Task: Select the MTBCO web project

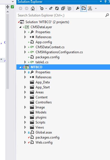Action: coord(36,67)
